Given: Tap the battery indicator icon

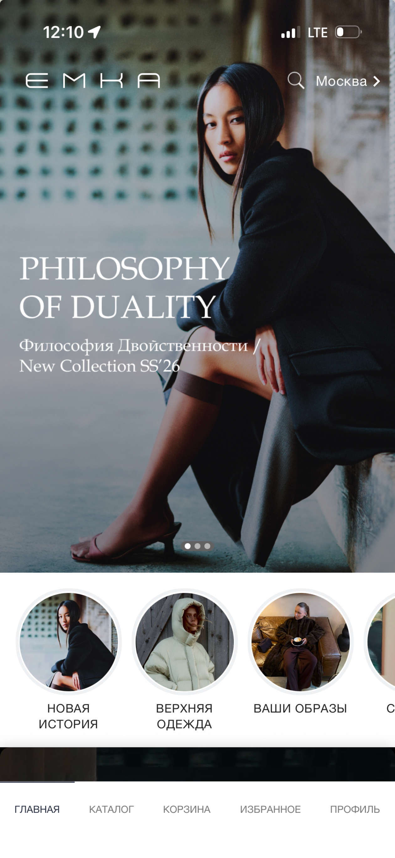Looking at the screenshot, I should tap(348, 32).
